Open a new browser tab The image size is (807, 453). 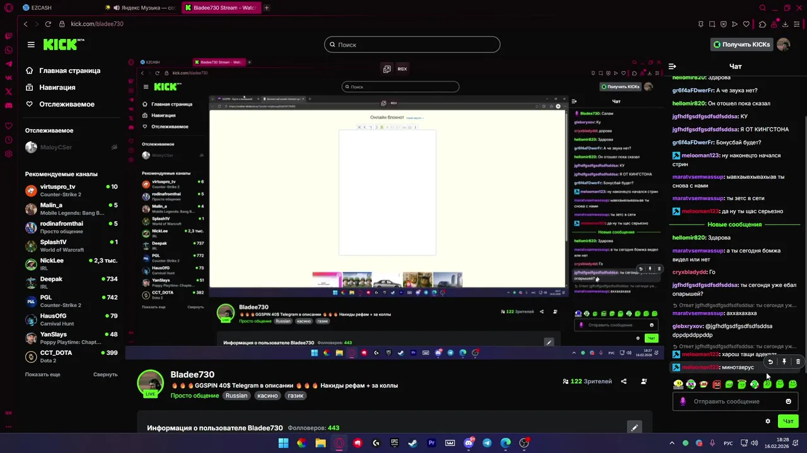(267, 8)
